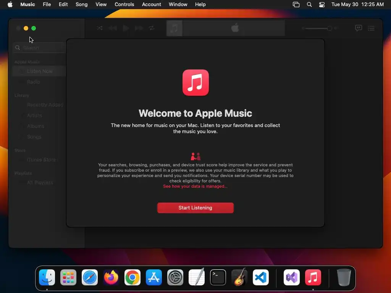Open Safari from the Dock
This screenshot has width=391, height=293.
tap(90, 277)
